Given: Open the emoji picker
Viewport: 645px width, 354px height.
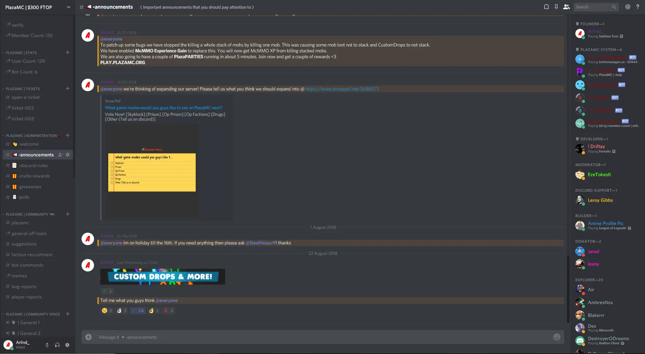Looking at the screenshot, I should pyautogui.click(x=557, y=337).
